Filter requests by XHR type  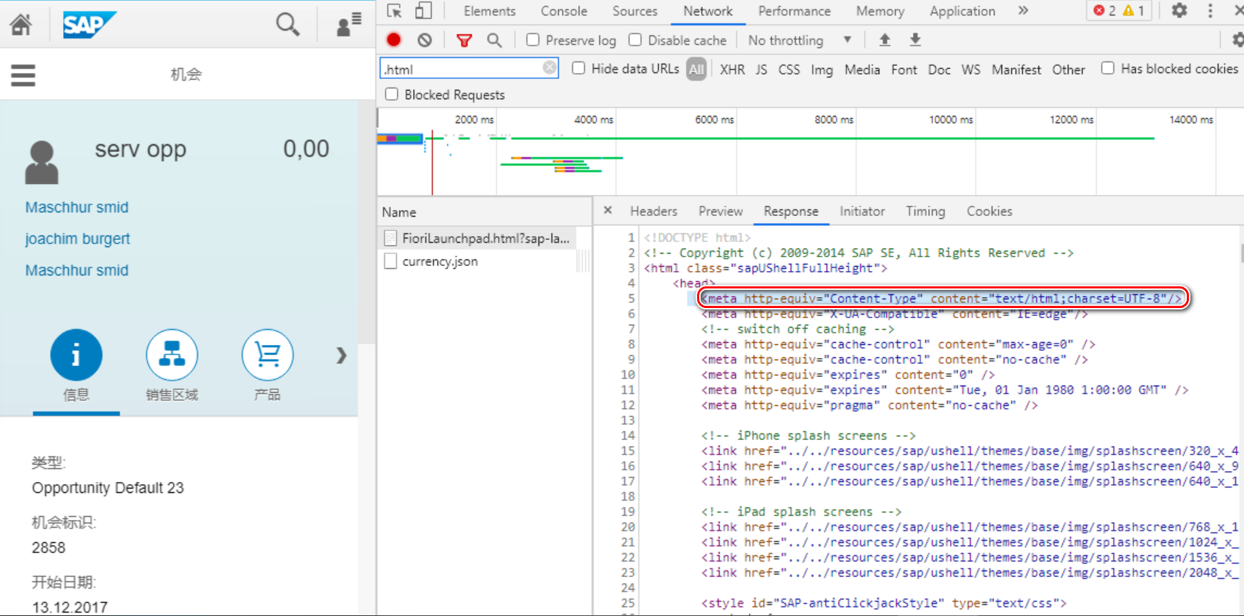pos(732,70)
